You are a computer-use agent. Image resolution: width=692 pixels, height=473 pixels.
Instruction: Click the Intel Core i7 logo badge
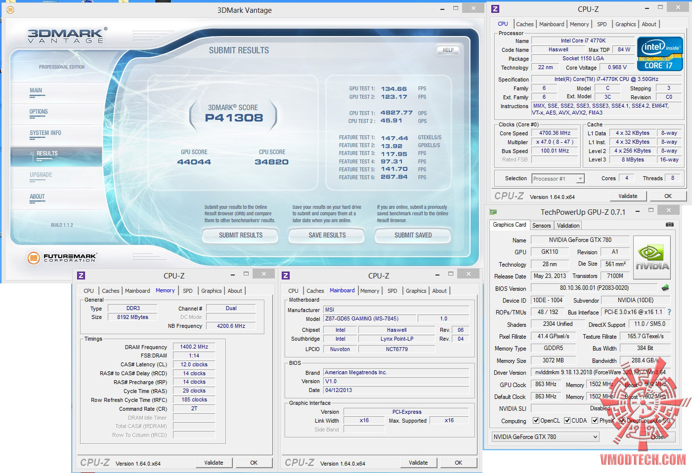(x=660, y=54)
